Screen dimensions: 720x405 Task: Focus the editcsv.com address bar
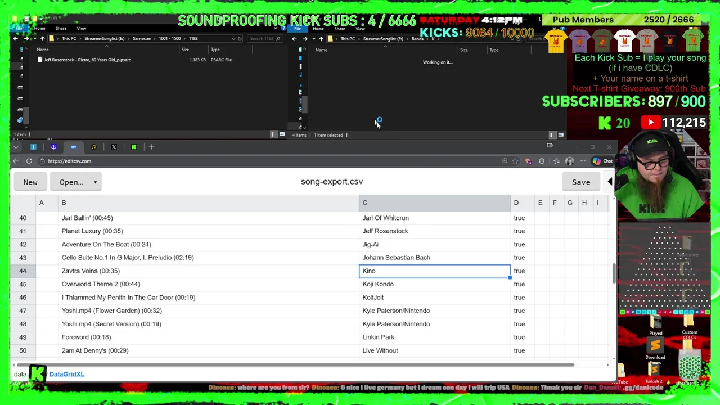coord(270,161)
